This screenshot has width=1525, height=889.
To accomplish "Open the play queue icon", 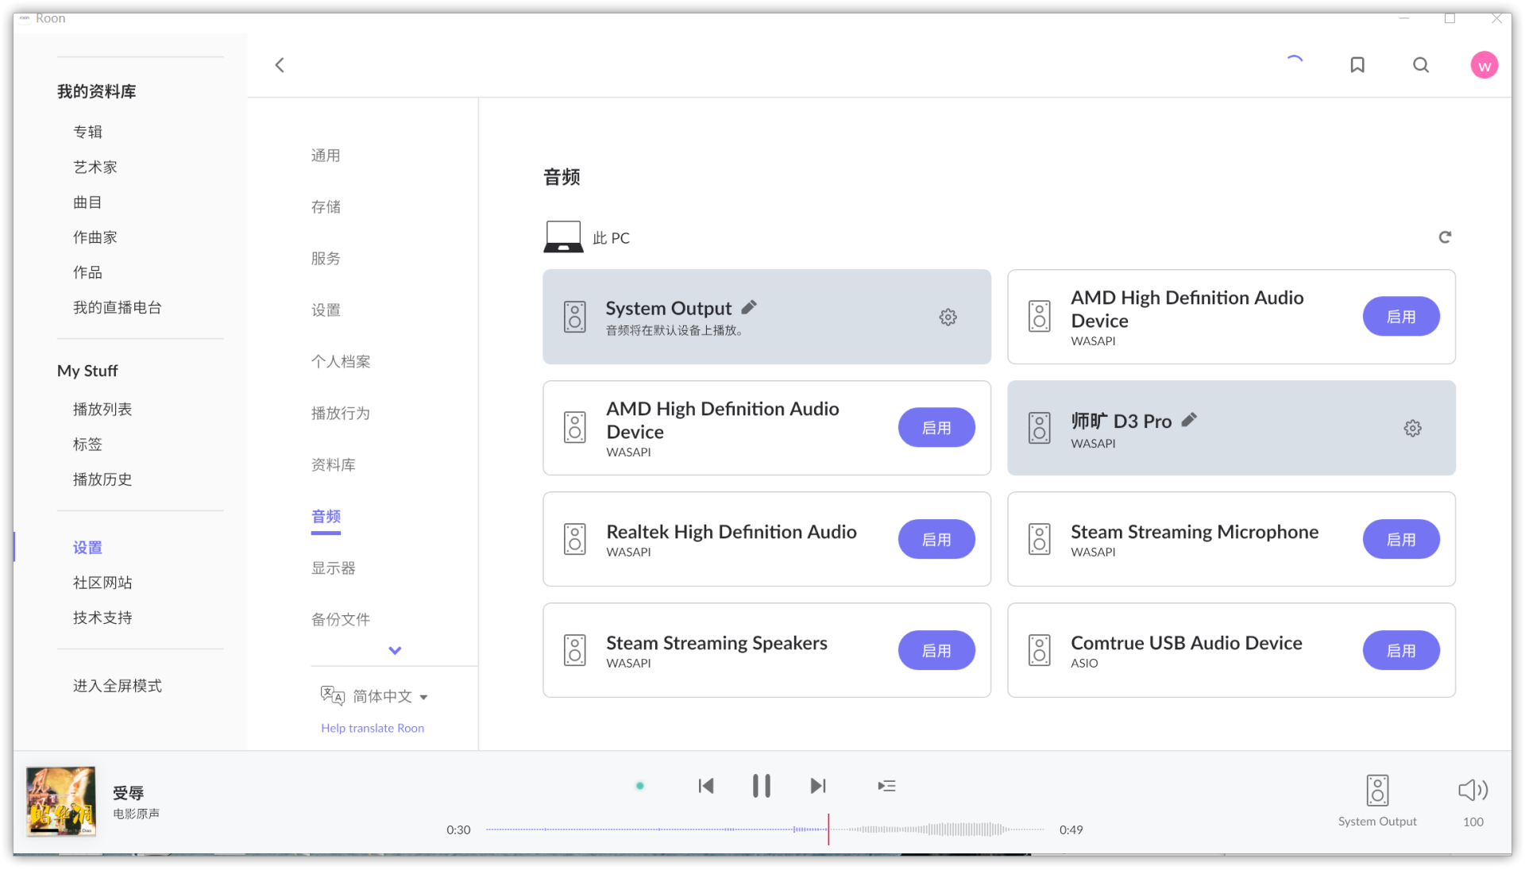I will (886, 786).
